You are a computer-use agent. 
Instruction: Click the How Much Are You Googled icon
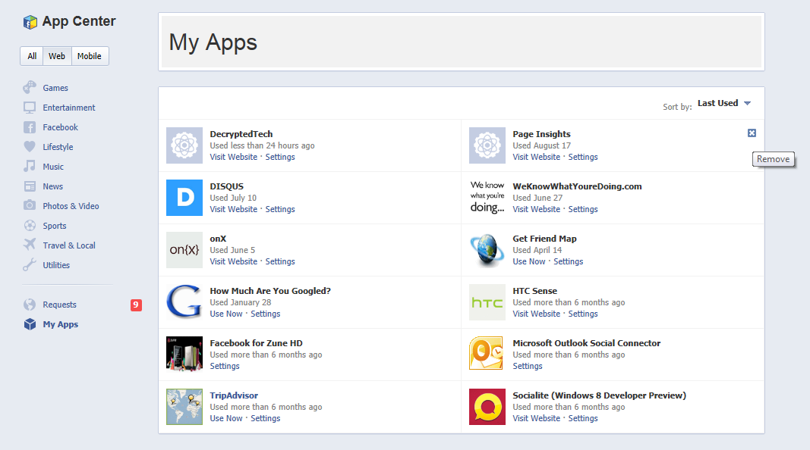point(184,302)
